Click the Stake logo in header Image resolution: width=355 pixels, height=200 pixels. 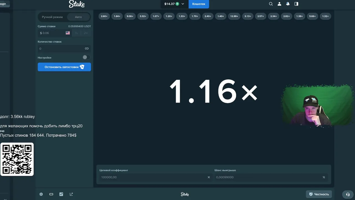click(x=77, y=4)
